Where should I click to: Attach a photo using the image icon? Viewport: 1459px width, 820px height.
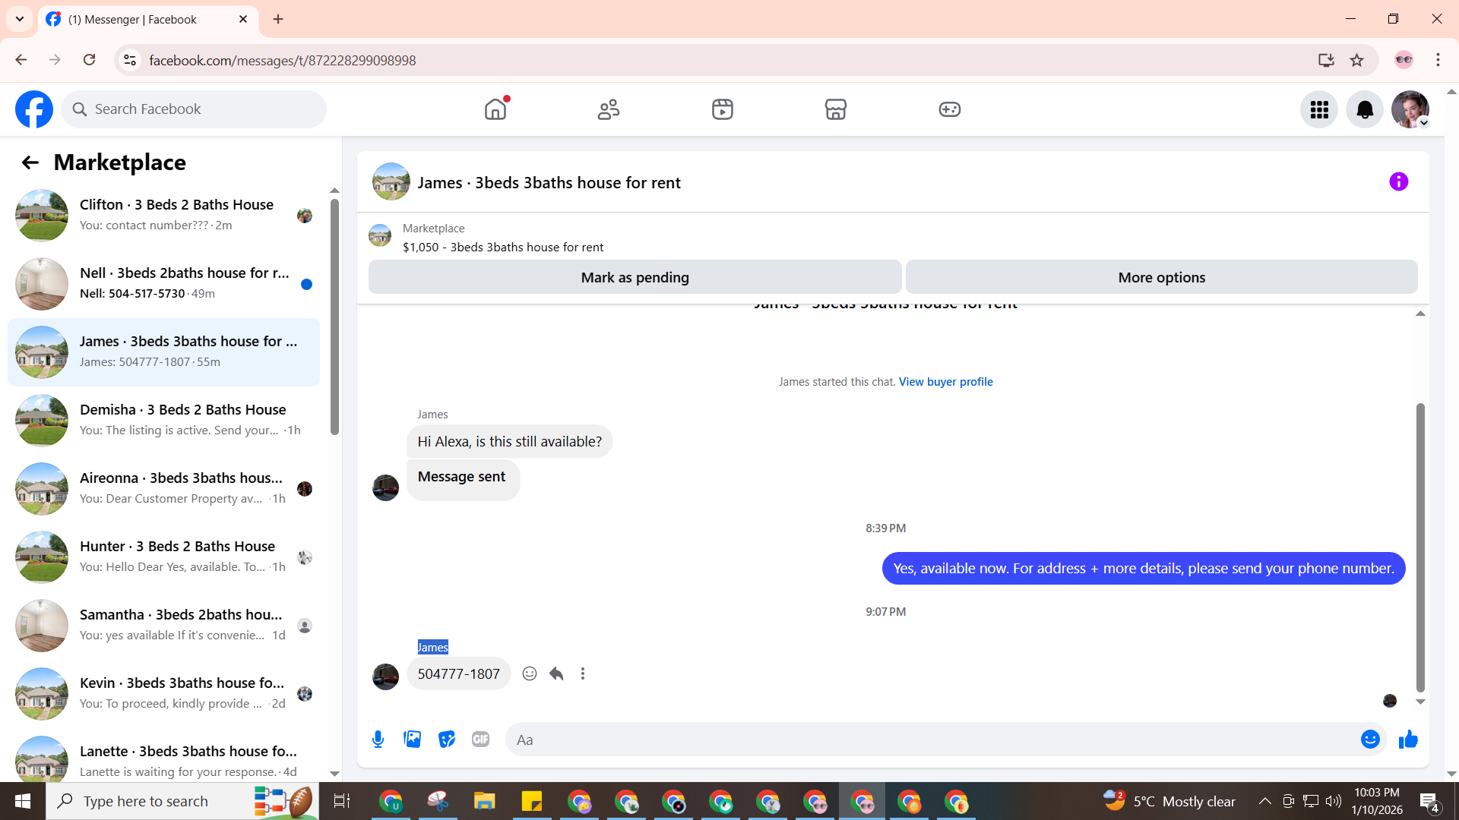tap(412, 740)
